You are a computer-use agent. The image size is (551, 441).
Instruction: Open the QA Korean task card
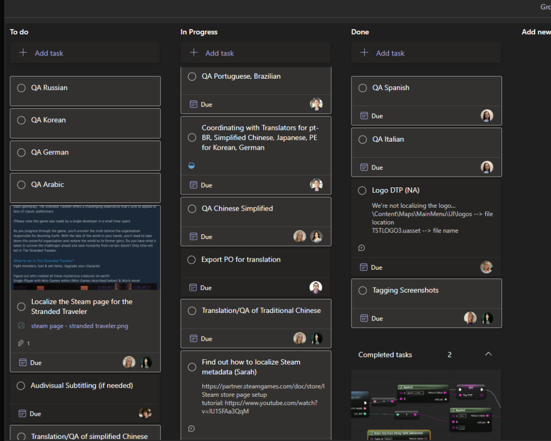85,123
